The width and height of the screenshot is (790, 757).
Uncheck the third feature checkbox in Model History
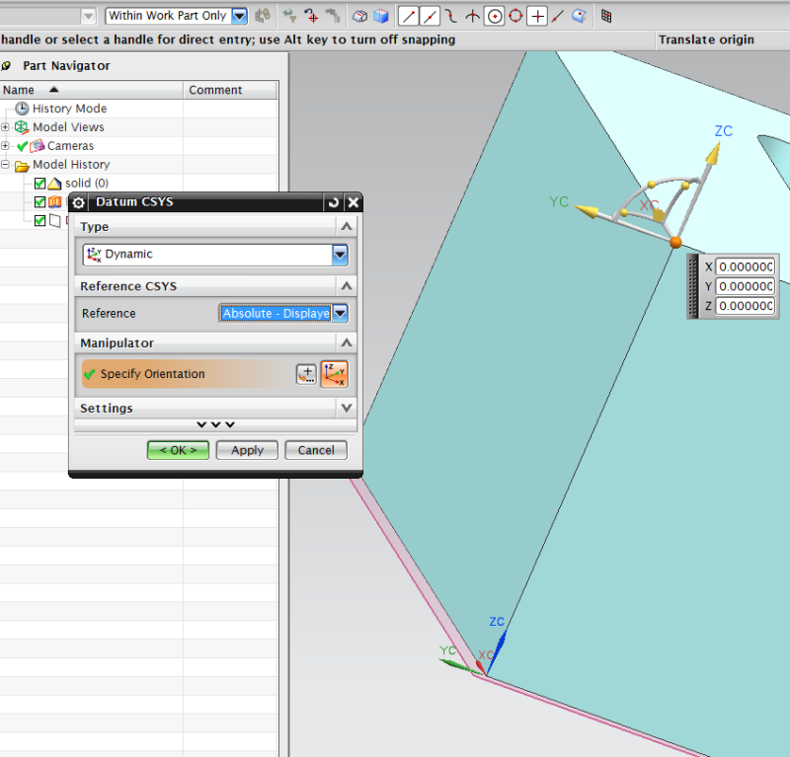pos(39,221)
